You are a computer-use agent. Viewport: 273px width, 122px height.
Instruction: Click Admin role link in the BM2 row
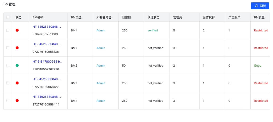click(x=101, y=66)
